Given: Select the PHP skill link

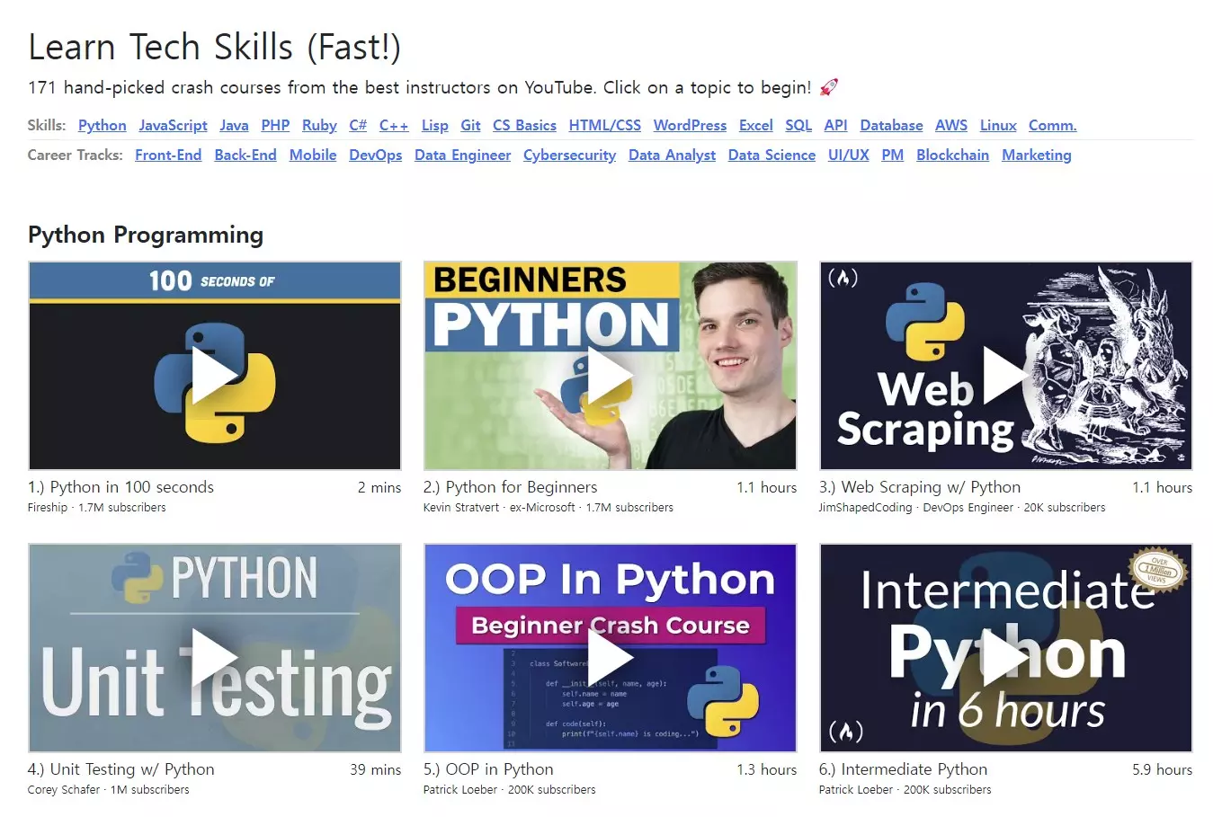Looking at the screenshot, I should (x=275, y=125).
